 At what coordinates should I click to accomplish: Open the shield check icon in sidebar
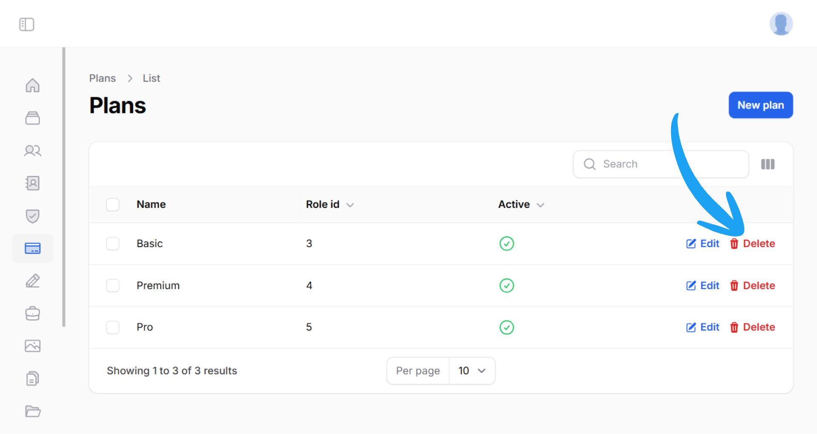point(33,216)
